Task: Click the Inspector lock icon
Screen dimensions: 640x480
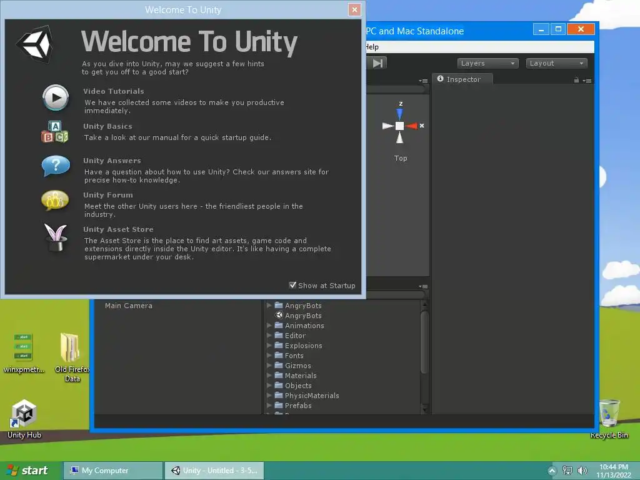Action: point(576,80)
